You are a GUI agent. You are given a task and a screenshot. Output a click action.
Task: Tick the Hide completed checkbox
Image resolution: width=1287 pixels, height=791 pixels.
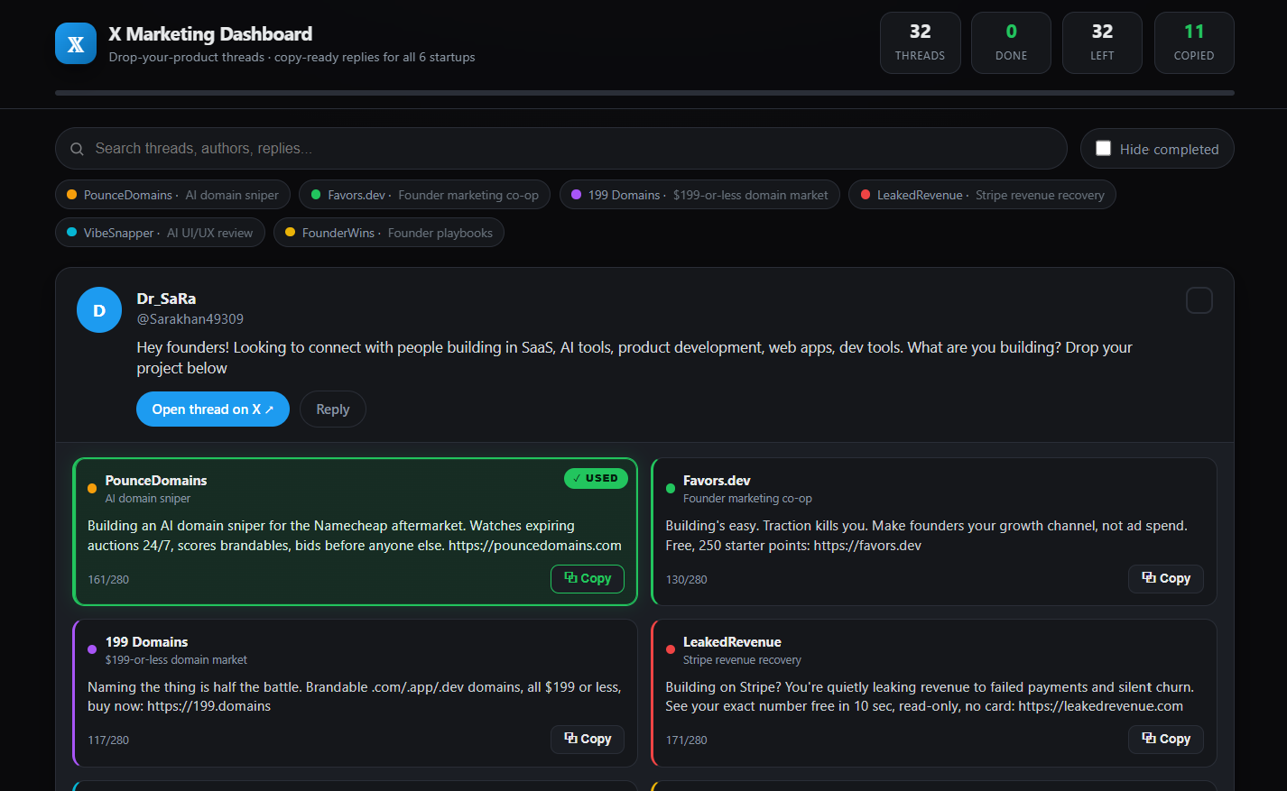coord(1103,148)
